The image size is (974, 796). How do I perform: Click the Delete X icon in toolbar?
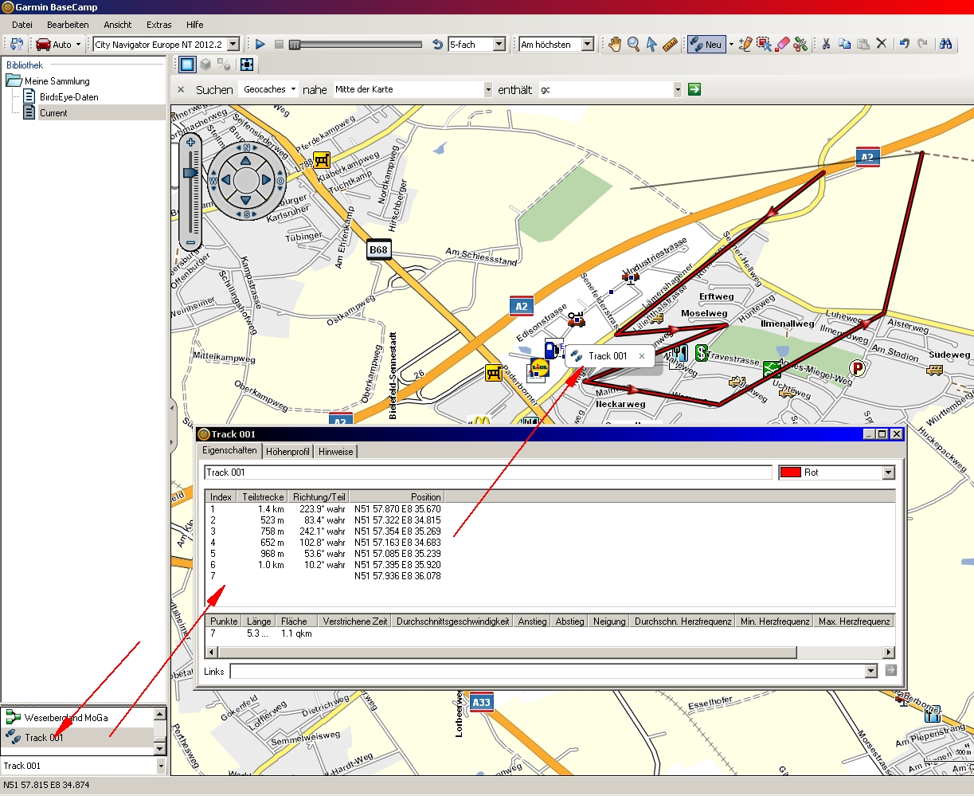[881, 45]
